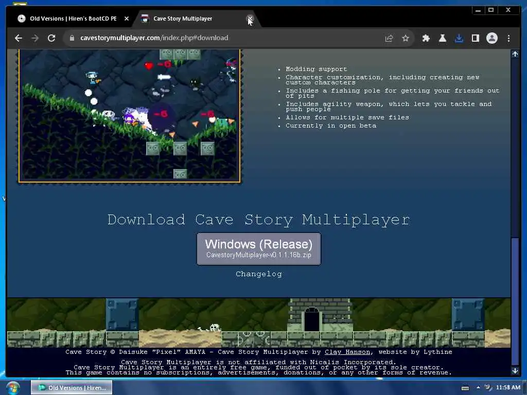Reload the current page

pyautogui.click(x=51, y=38)
